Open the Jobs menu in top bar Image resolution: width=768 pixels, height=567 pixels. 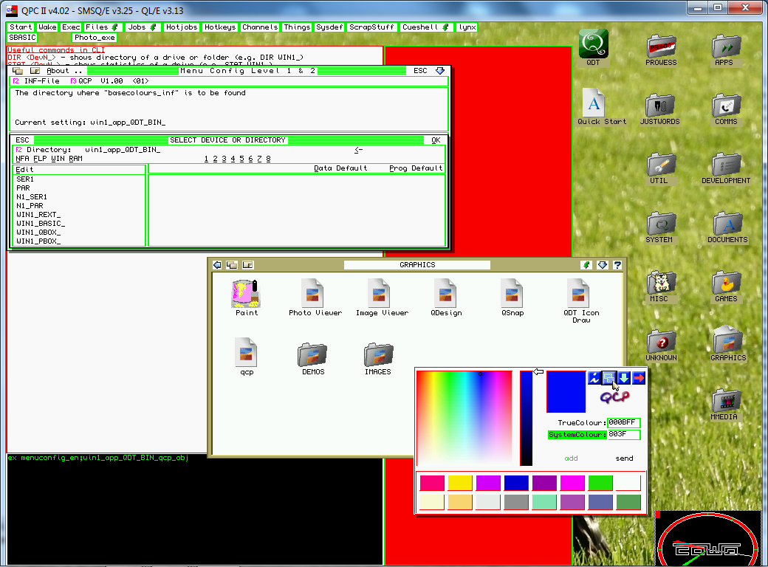[141, 27]
